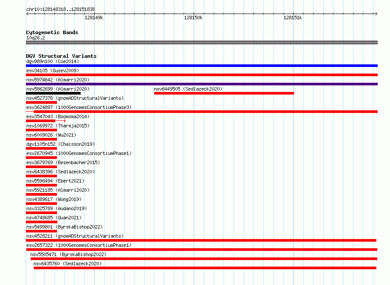Click the red nsv4389617 variant bar
Image resolution: width=390 pixels, height=285 pixels.
click(x=41, y=204)
